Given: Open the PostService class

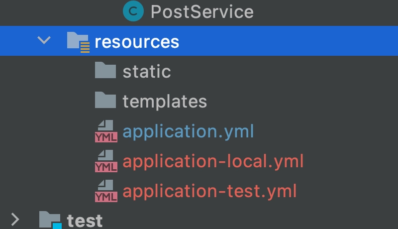Looking at the screenshot, I should 201,11.
